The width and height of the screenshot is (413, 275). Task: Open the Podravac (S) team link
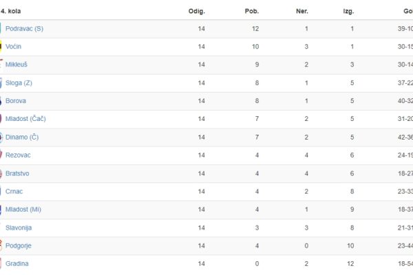click(x=24, y=29)
